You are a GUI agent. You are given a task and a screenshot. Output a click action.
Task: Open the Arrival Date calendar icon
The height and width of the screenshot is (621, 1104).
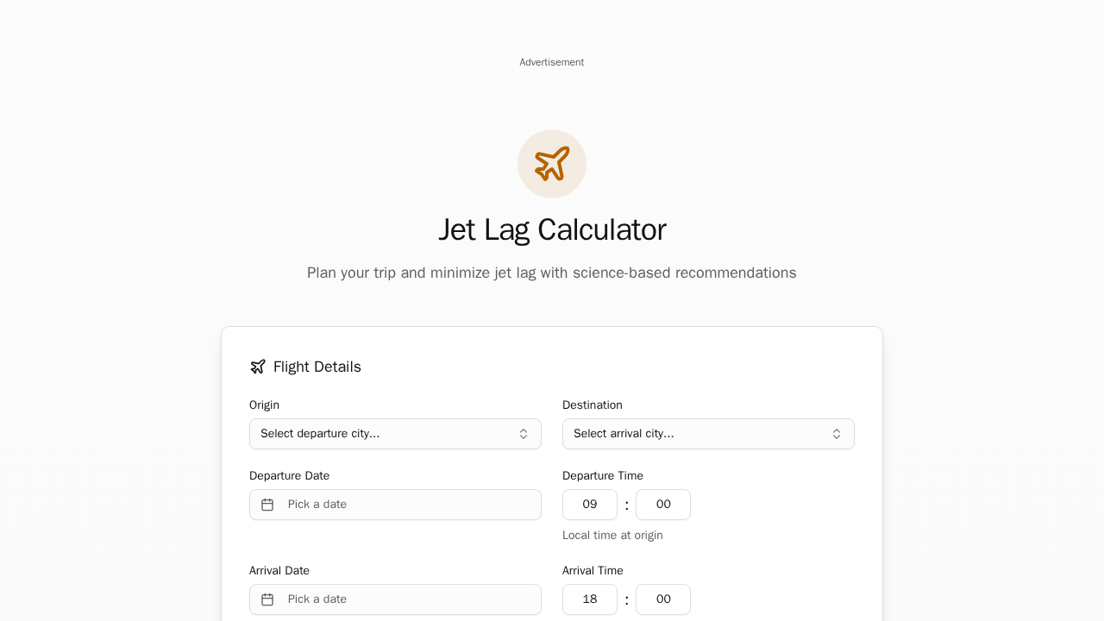tap(268, 599)
